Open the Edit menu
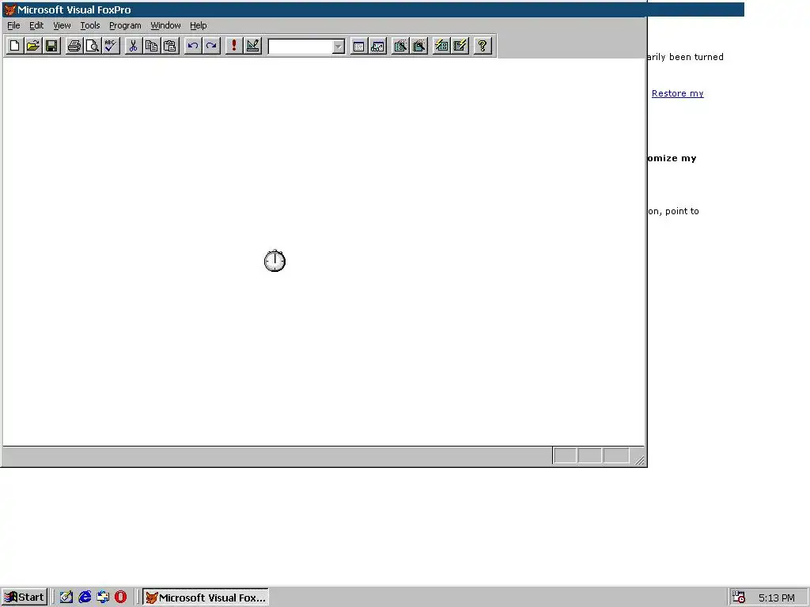Image resolution: width=810 pixels, height=607 pixels. coord(36,25)
